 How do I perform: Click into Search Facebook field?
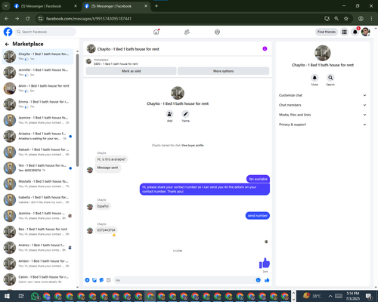coord(45,32)
